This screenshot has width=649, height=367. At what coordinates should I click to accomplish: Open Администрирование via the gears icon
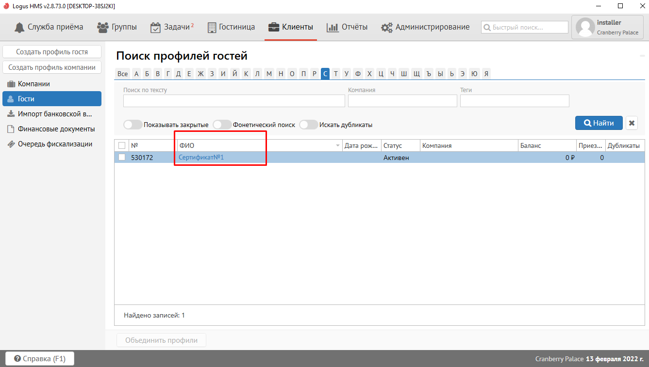[x=387, y=28]
